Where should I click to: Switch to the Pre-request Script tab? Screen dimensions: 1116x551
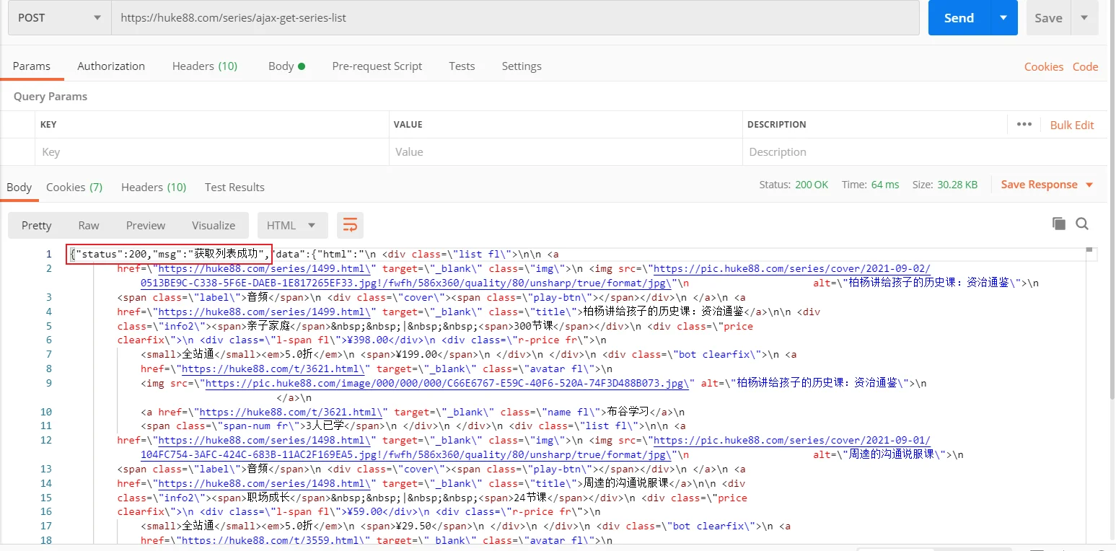tap(377, 66)
